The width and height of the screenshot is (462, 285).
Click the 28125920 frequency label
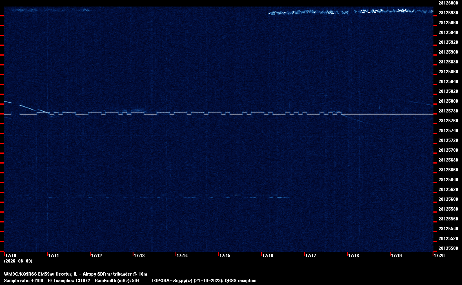coord(448,42)
